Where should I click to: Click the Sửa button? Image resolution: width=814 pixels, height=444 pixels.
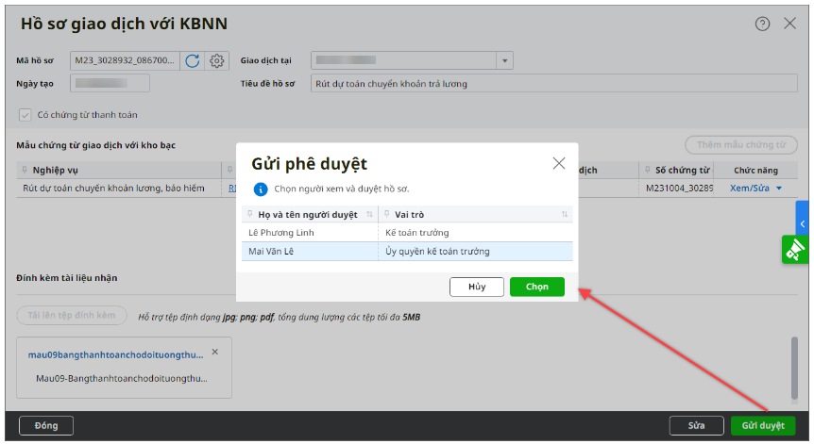pyautogui.click(x=696, y=425)
